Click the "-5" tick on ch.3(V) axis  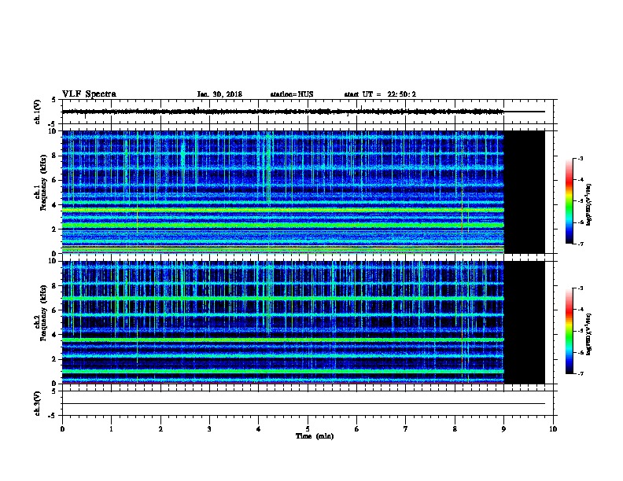pos(53,416)
